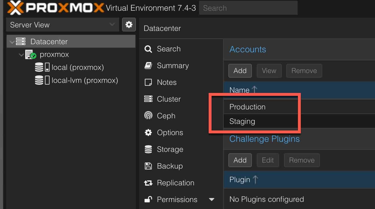The width and height of the screenshot is (375, 209).
Task: Collapse the proxmox node in tree
Action: 21,55
